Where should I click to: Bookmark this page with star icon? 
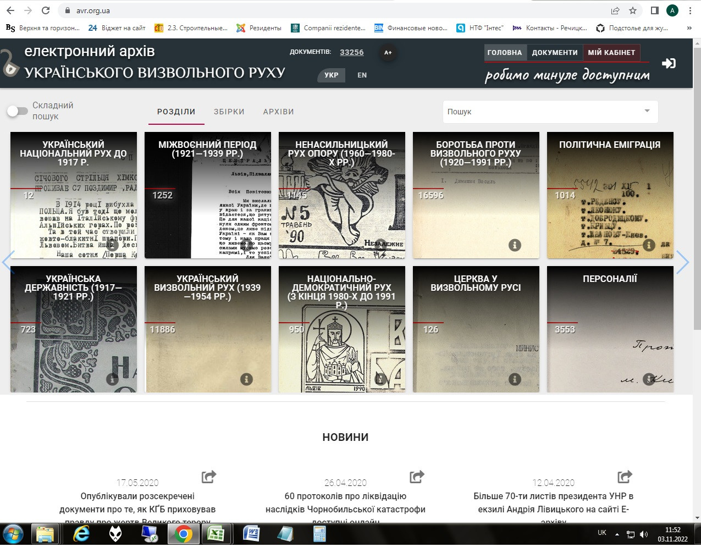coord(633,10)
